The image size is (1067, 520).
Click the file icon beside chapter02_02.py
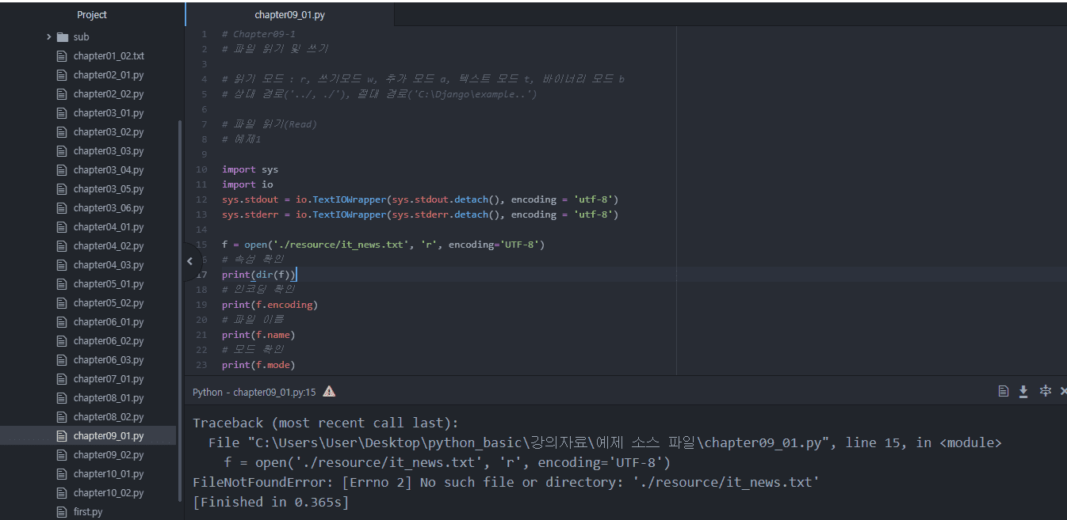(62, 94)
